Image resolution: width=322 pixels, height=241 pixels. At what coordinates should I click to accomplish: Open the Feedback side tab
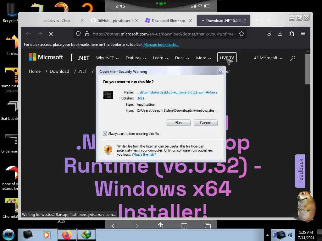pyautogui.click(x=300, y=171)
